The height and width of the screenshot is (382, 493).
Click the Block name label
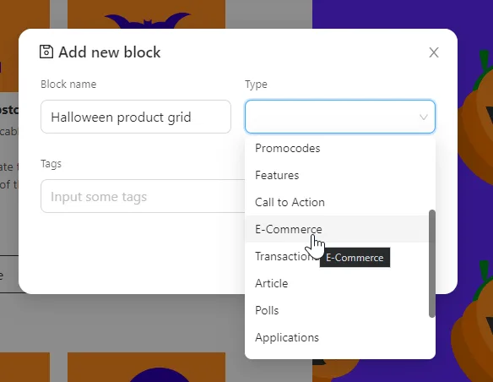coord(68,85)
